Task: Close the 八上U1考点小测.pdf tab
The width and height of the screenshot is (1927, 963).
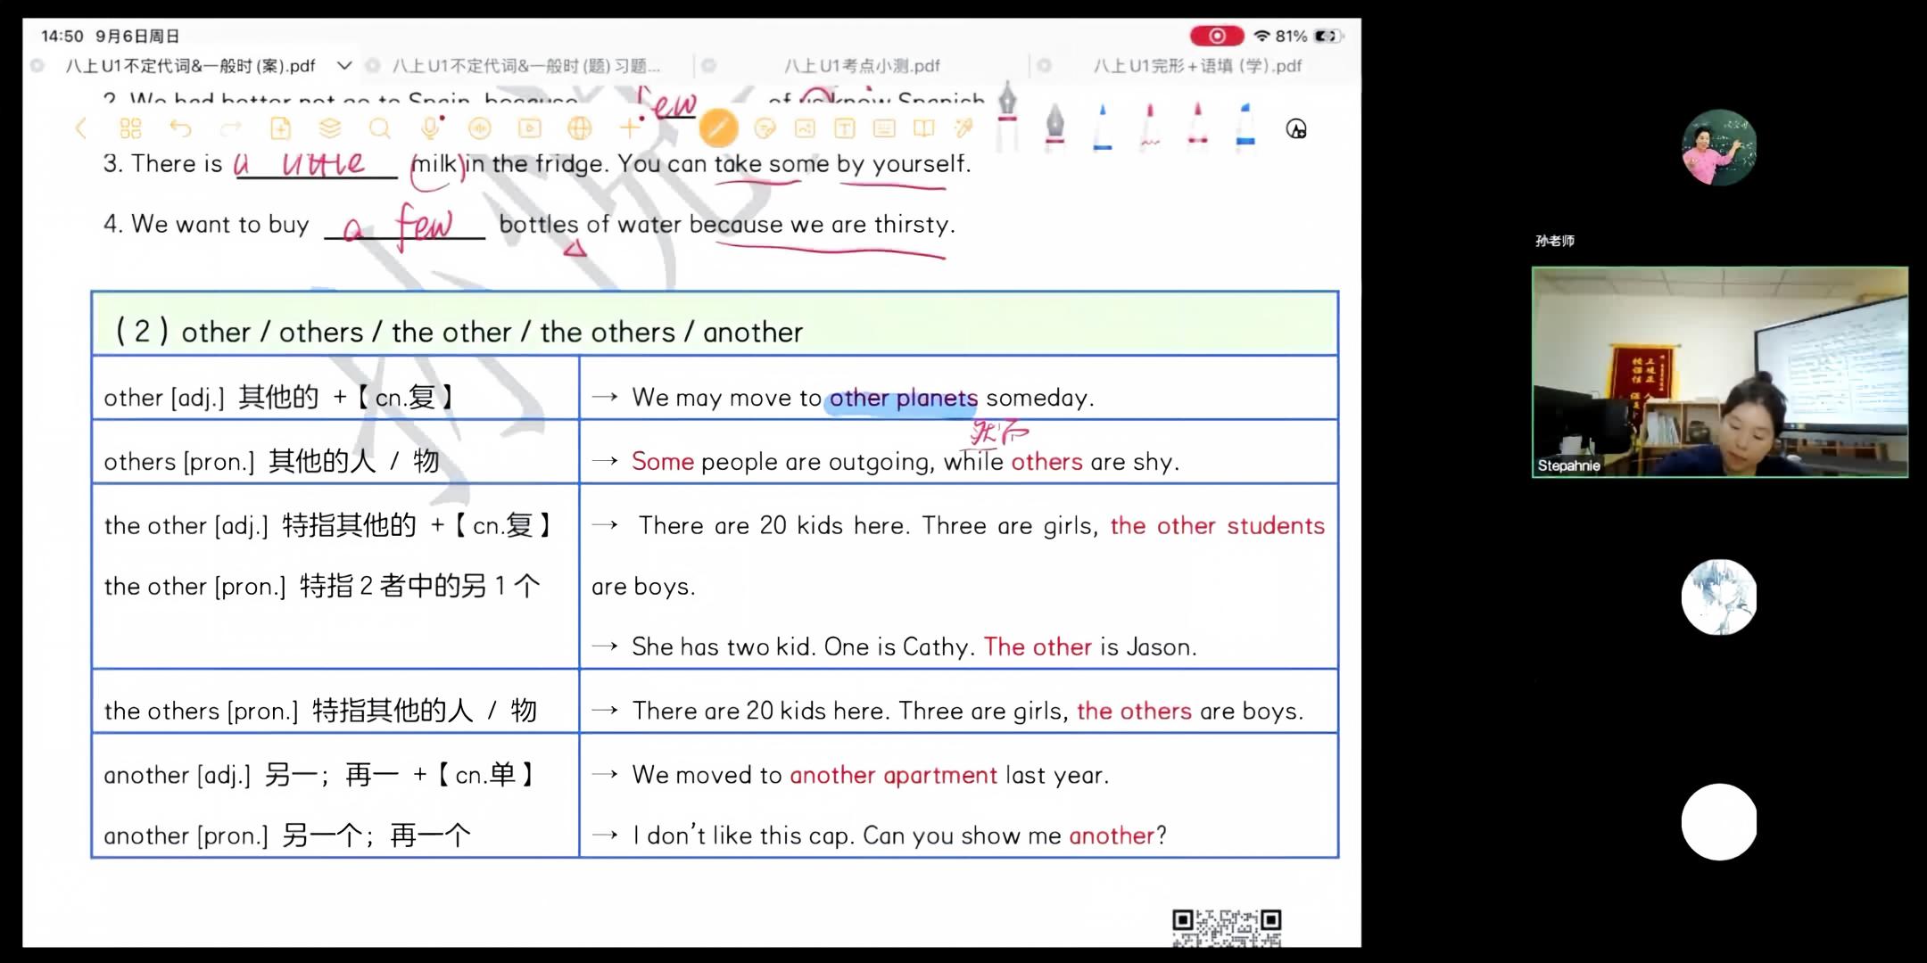Action: tap(709, 65)
